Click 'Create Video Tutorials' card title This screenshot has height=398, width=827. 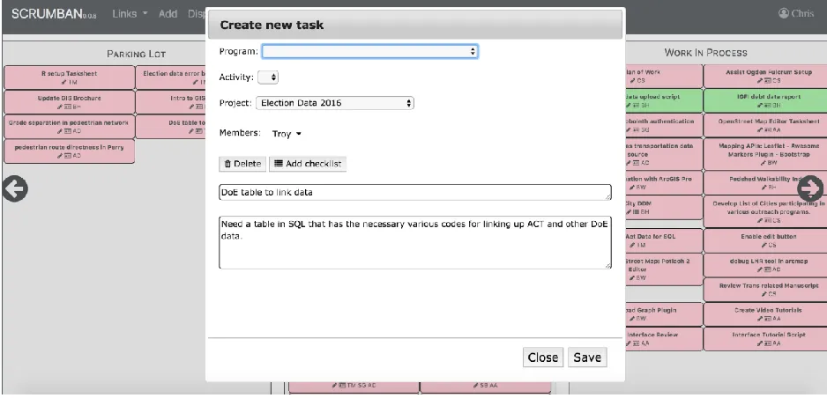click(x=769, y=310)
